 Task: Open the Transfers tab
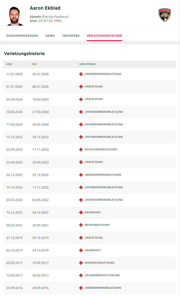click(x=71, y=36)
